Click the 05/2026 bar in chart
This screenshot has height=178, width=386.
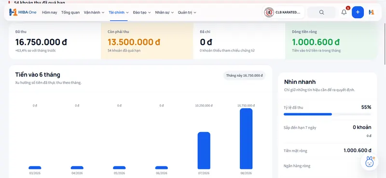[x=119, y=168]
